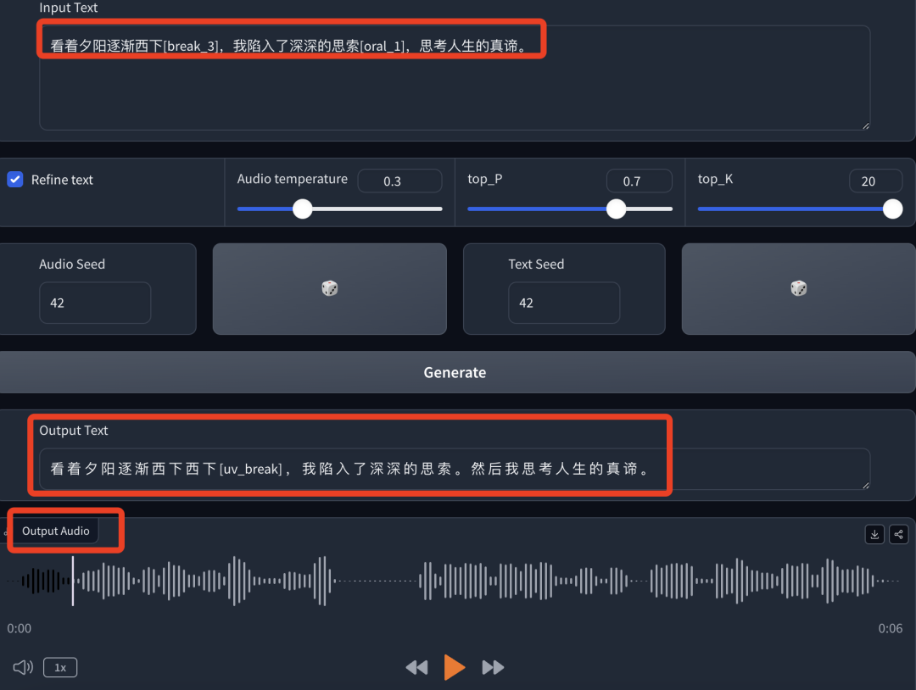Fast-forward the audio playback
The height and width of the screenshot is (690, 916).
pos(493,667)
